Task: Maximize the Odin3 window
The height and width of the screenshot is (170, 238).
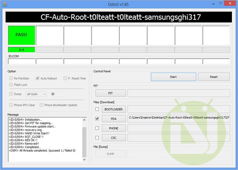Action: [221, 3]
